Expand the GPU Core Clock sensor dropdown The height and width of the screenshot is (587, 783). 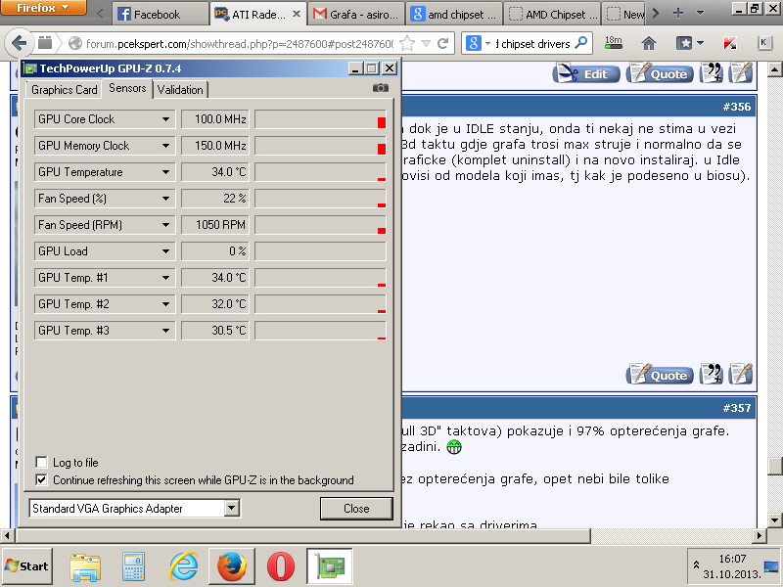[x=166, y=119]
